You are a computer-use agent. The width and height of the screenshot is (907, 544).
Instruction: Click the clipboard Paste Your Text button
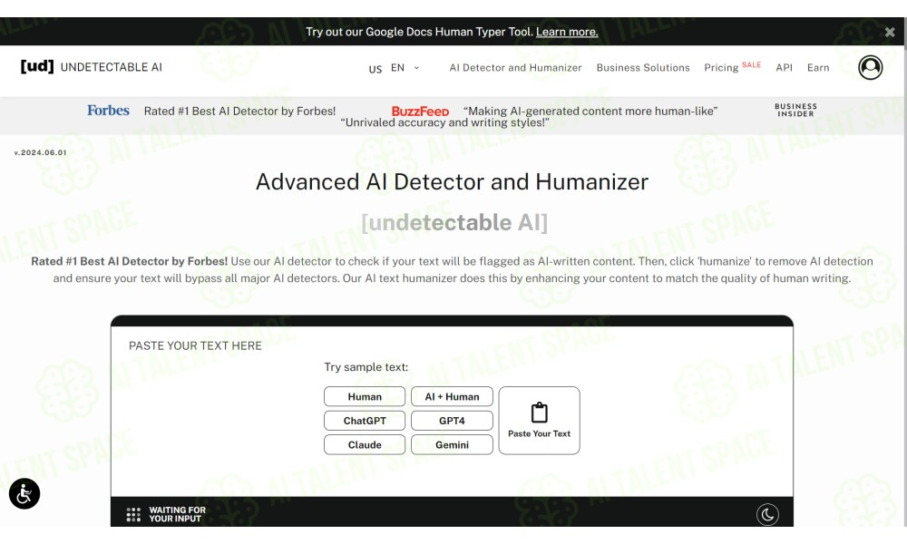(x=539, y=421)
